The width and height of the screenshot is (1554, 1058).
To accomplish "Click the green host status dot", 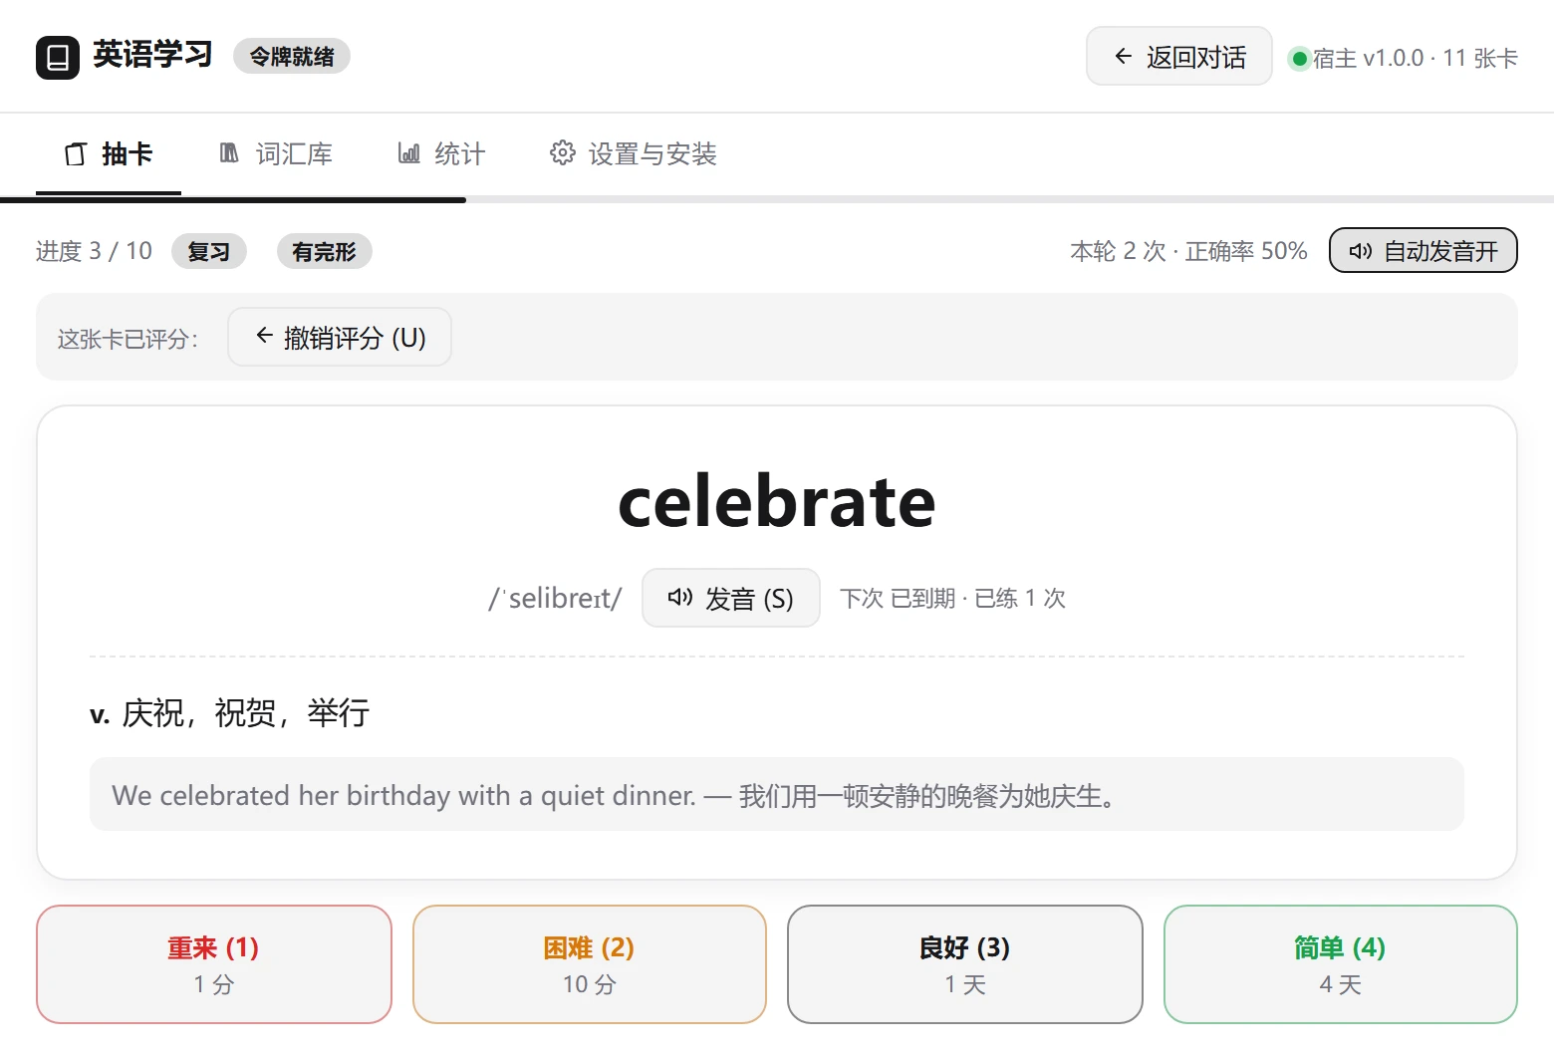I will pos(1299,59).
